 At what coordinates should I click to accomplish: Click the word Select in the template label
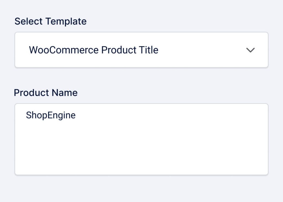click(x=29, y=21)
